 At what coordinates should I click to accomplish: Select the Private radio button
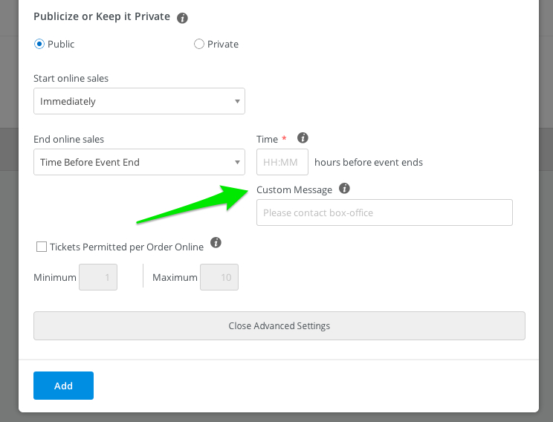pos(199,44)
